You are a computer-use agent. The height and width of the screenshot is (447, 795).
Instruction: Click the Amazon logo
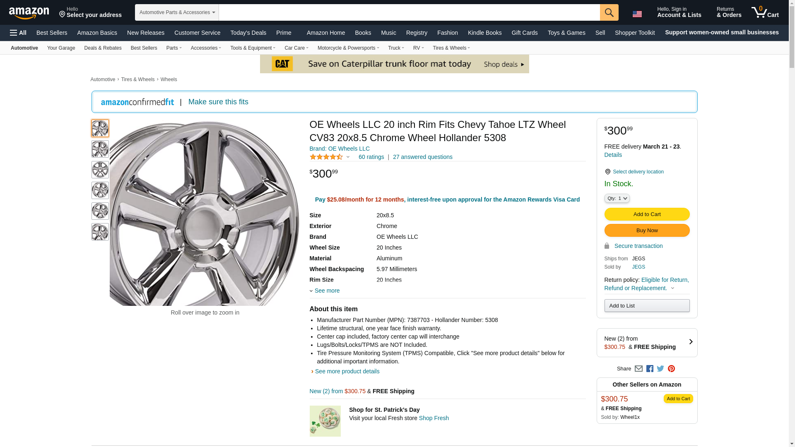click(x=29, y=13)
